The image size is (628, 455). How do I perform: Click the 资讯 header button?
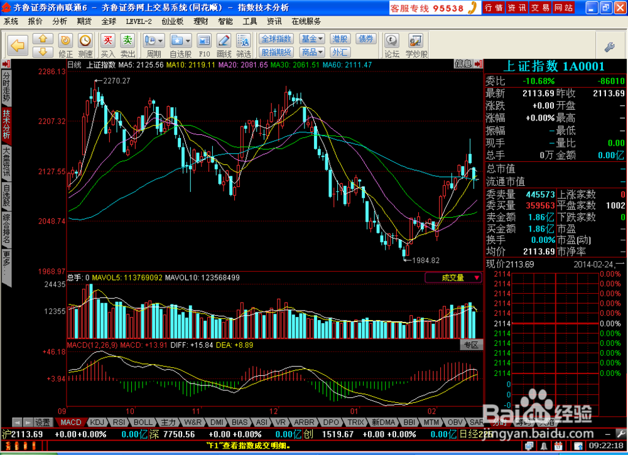pos(517,8)
